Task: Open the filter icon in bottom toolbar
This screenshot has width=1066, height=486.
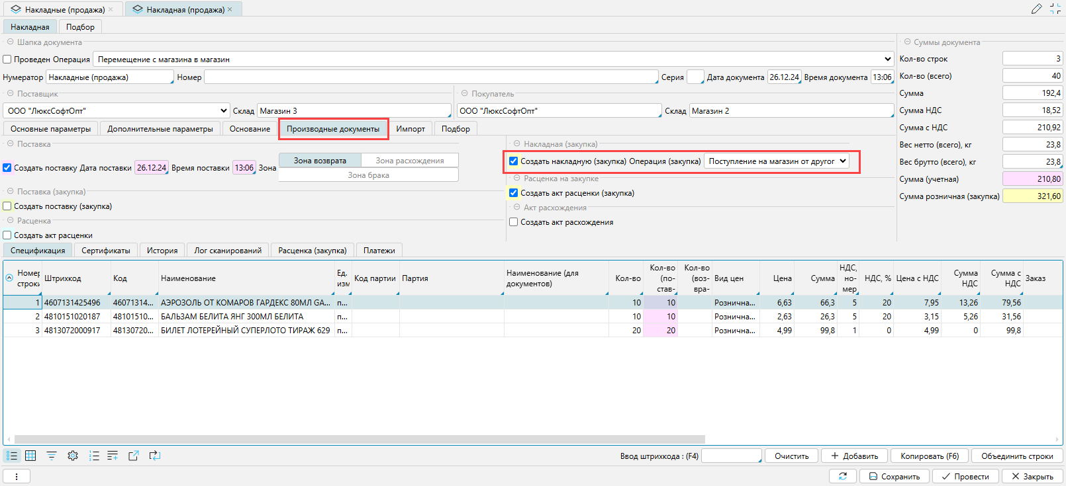Action: click(52, 456)
